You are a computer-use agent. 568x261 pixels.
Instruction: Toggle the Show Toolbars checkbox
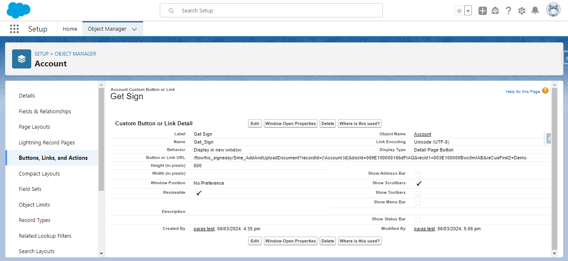(418, 193)
